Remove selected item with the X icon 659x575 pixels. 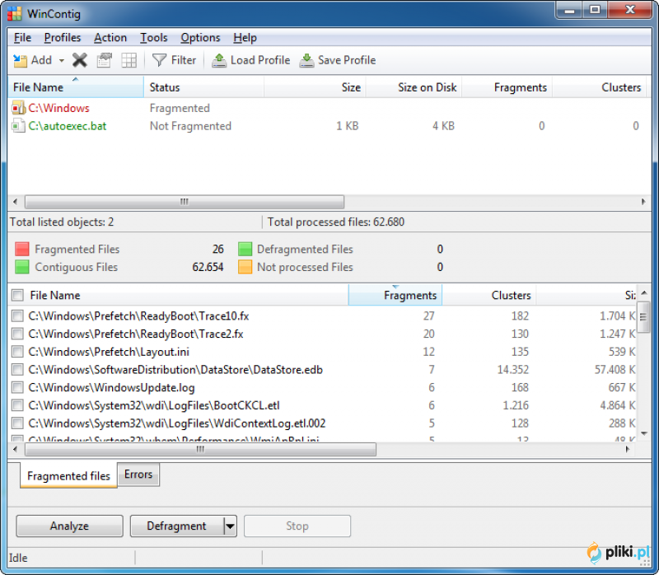coord(79,60)
